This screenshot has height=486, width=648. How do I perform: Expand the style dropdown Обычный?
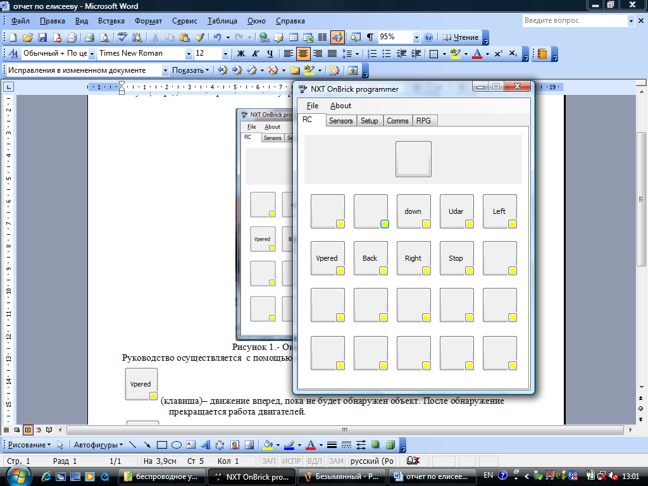(92, 54)
